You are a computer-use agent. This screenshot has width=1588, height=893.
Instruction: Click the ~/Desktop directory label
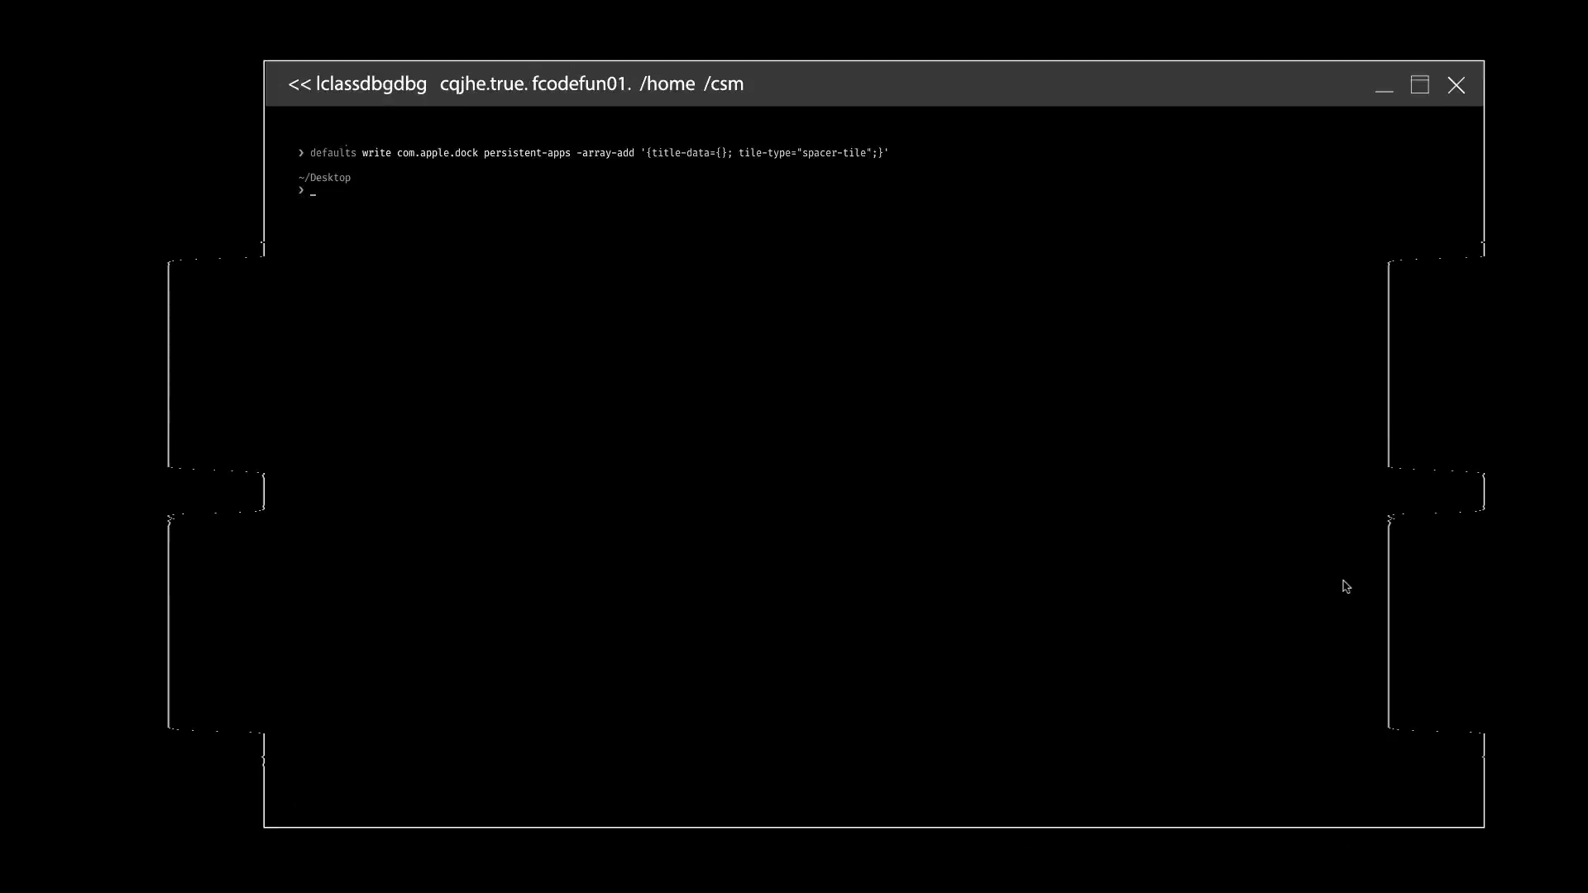(325, 178)
